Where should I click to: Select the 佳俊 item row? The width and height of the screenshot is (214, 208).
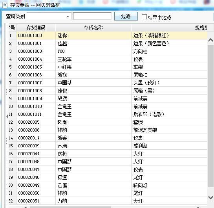pos(108,91)
